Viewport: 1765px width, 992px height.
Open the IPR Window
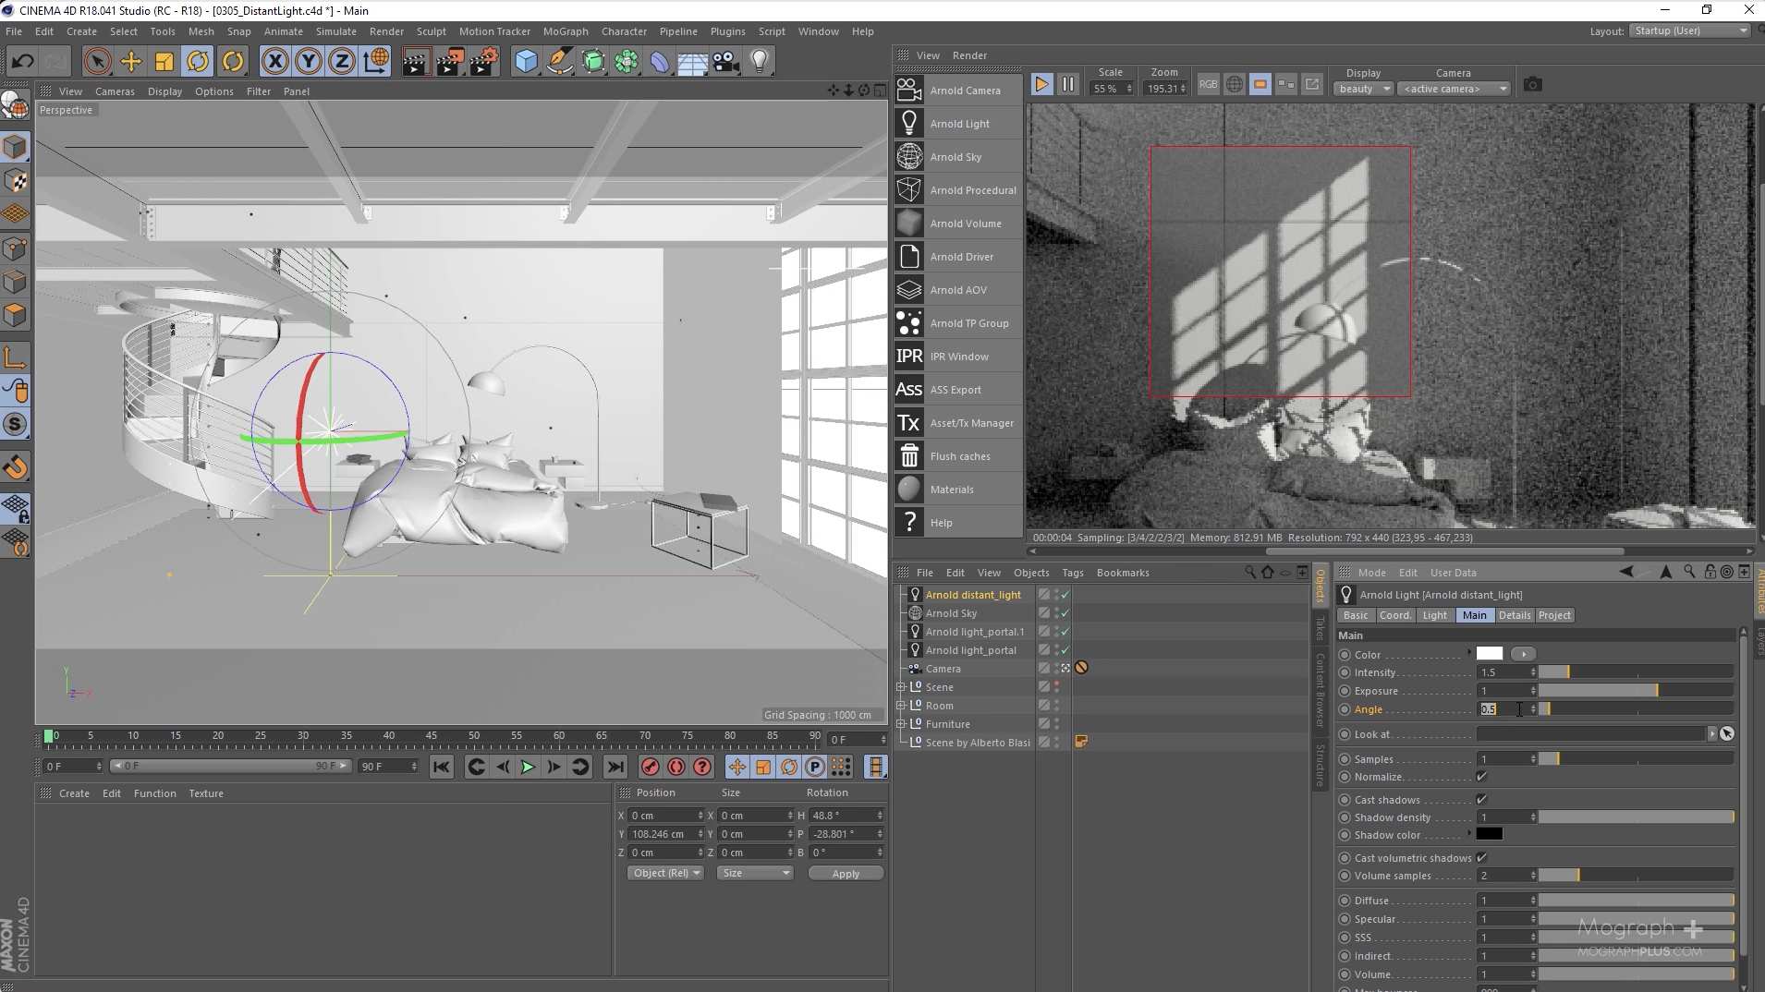(x=958, y=357)
